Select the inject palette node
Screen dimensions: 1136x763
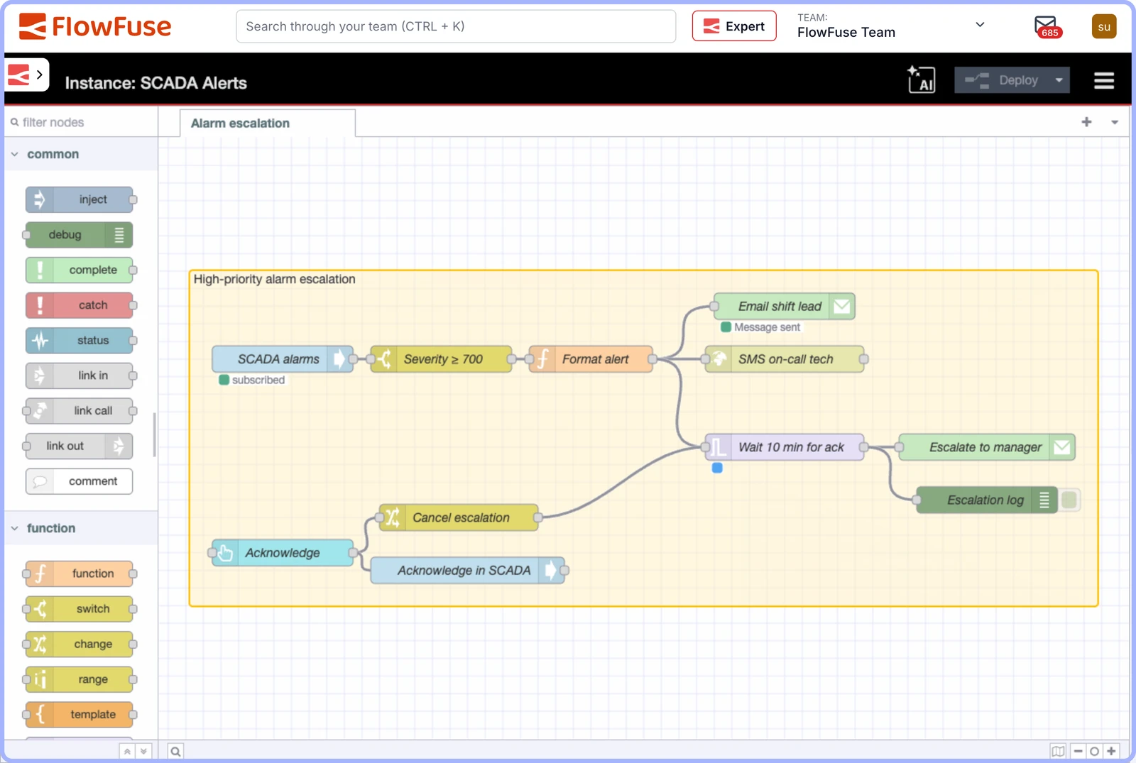point(80,199)
